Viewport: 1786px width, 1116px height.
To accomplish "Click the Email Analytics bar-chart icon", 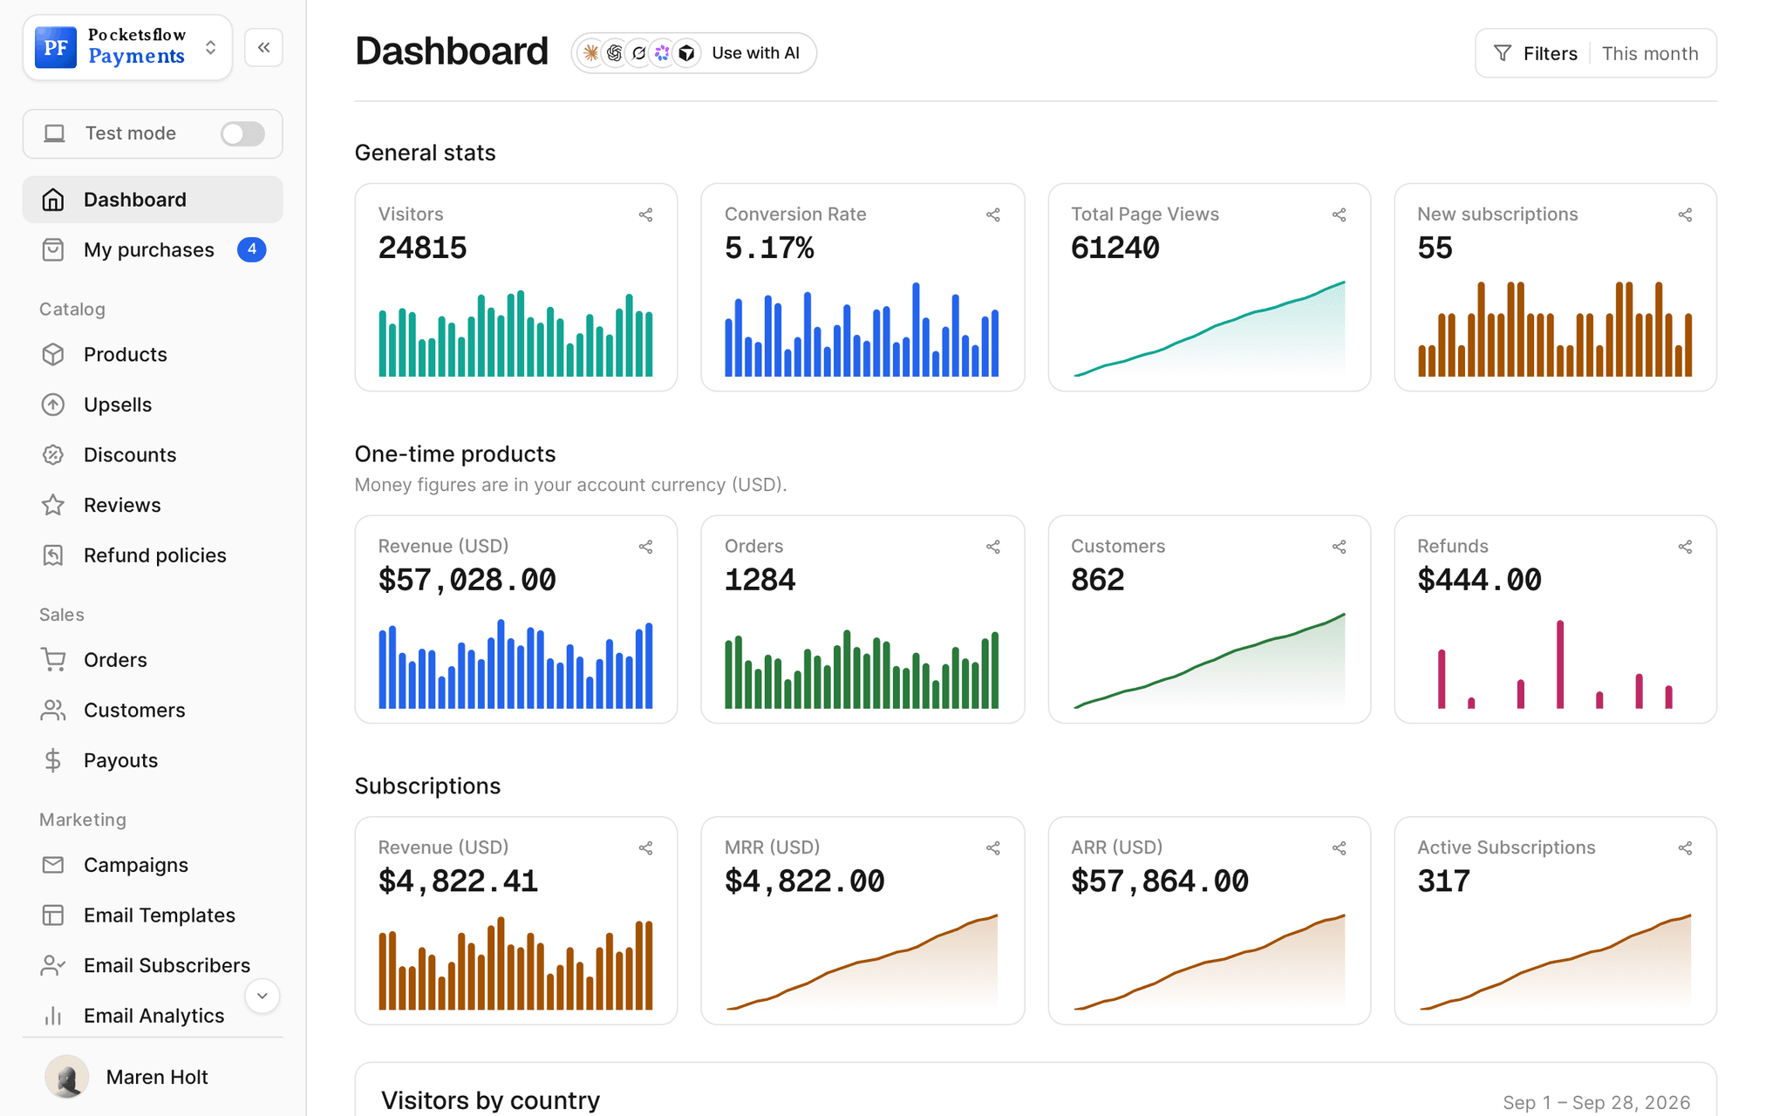I will tap(53, 1016).
